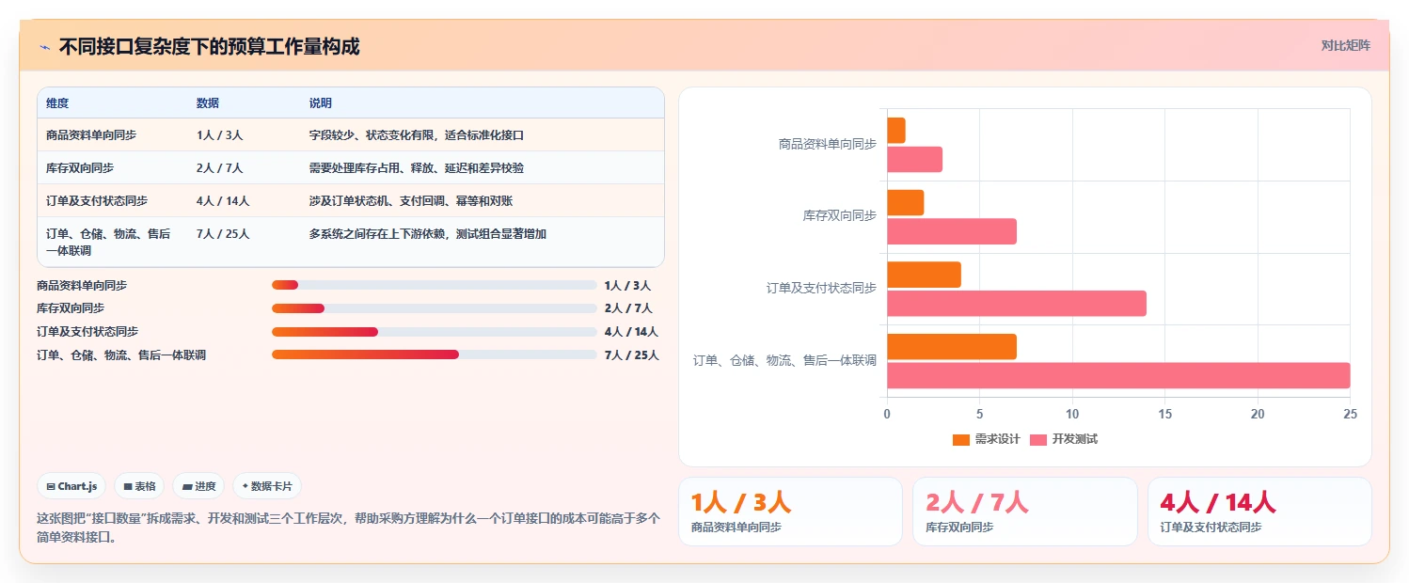The width and height of the screenshot is (1409, 583).
Task: Toggle the 需求设计 legend item
Action: click(986, 439)
